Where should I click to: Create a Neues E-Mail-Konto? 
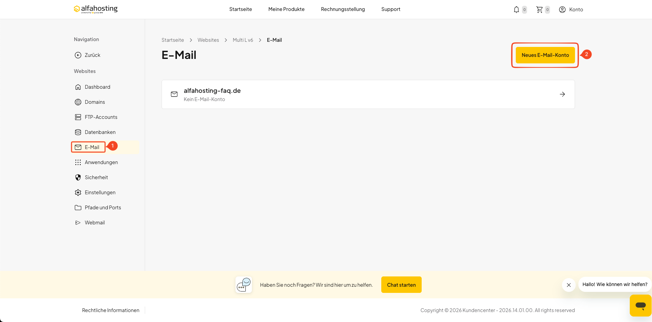pyautogui.click(x=545, y=55)
